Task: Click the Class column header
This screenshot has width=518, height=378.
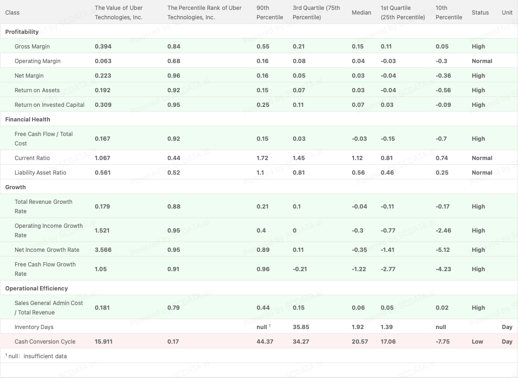Action: click(x=12, y=13)
